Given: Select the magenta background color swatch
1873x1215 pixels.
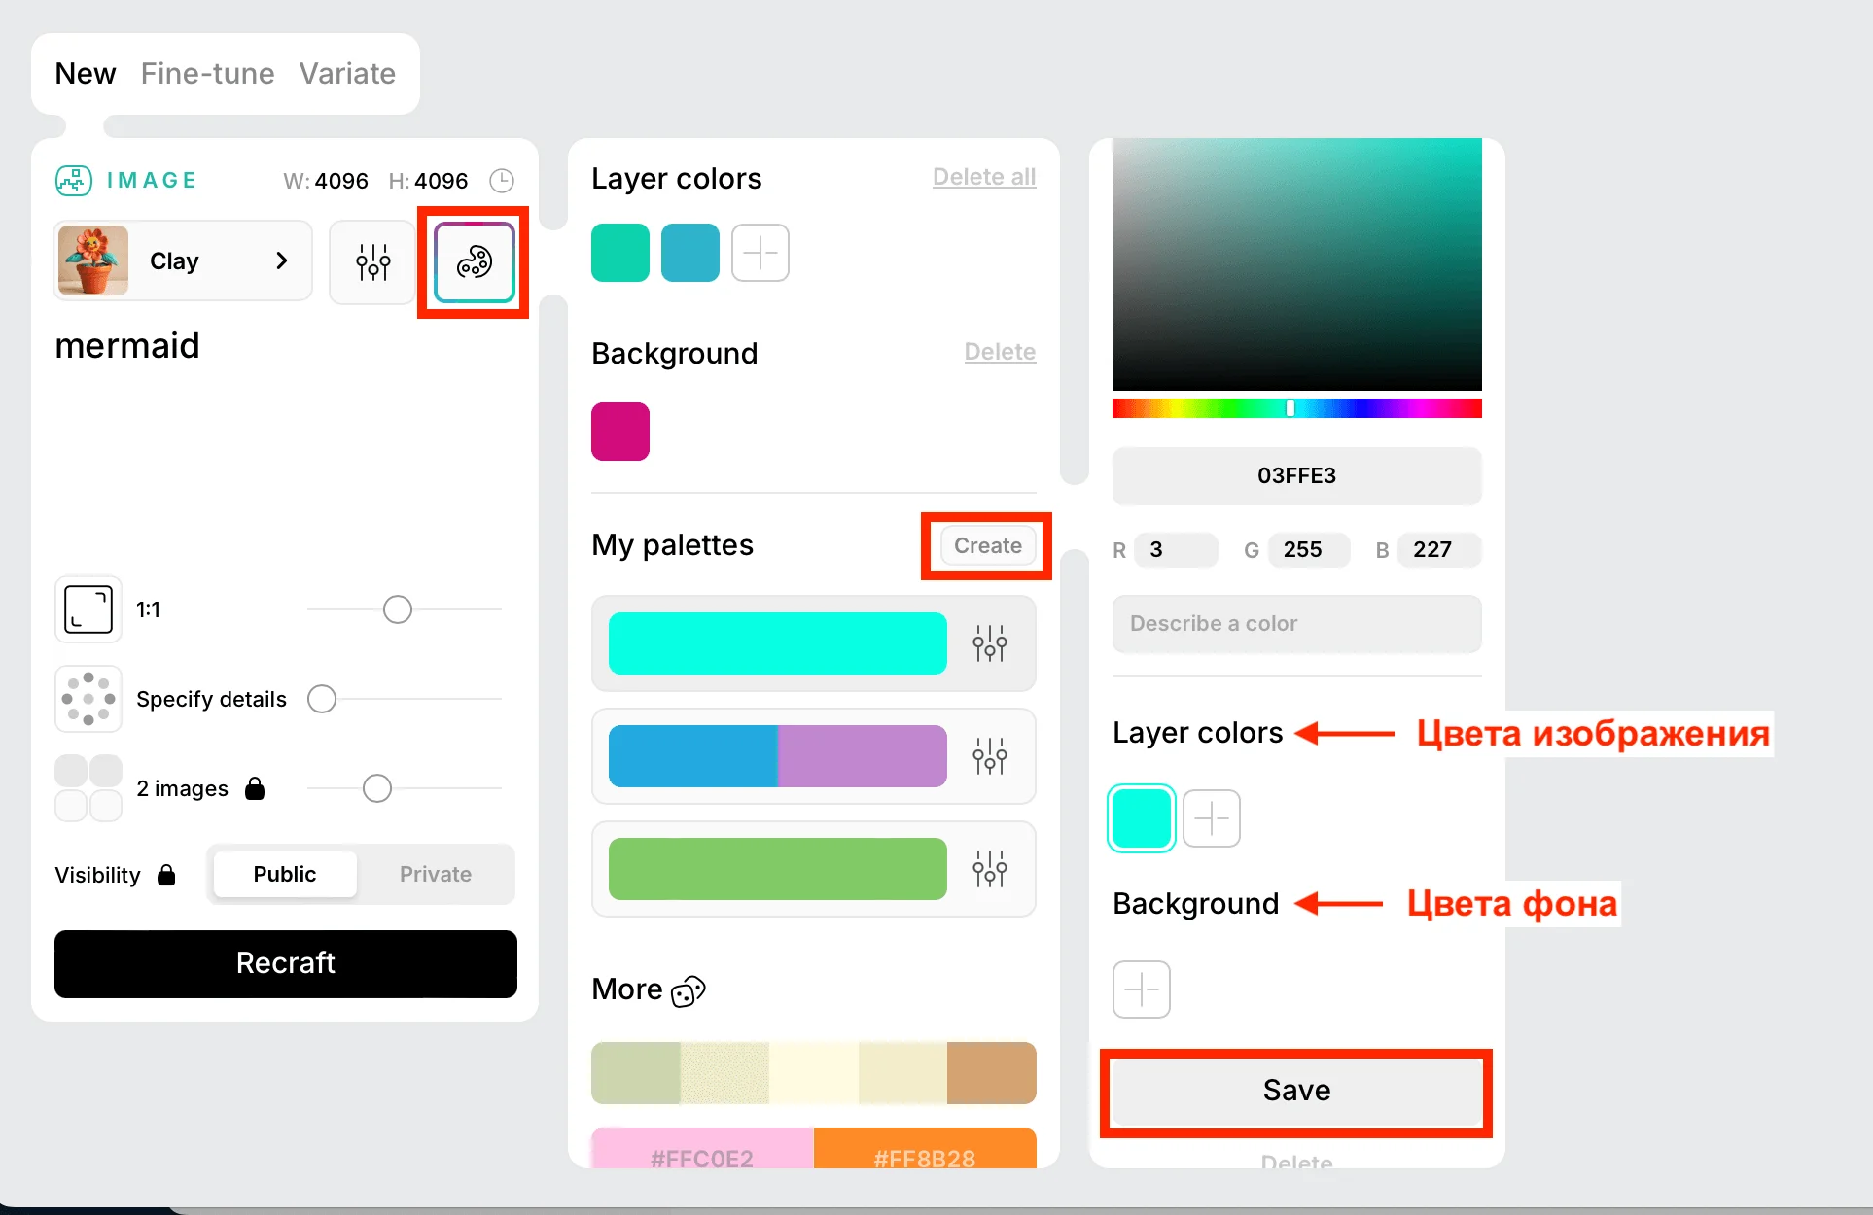Looking at the screenshot, I should pos(620,432).
